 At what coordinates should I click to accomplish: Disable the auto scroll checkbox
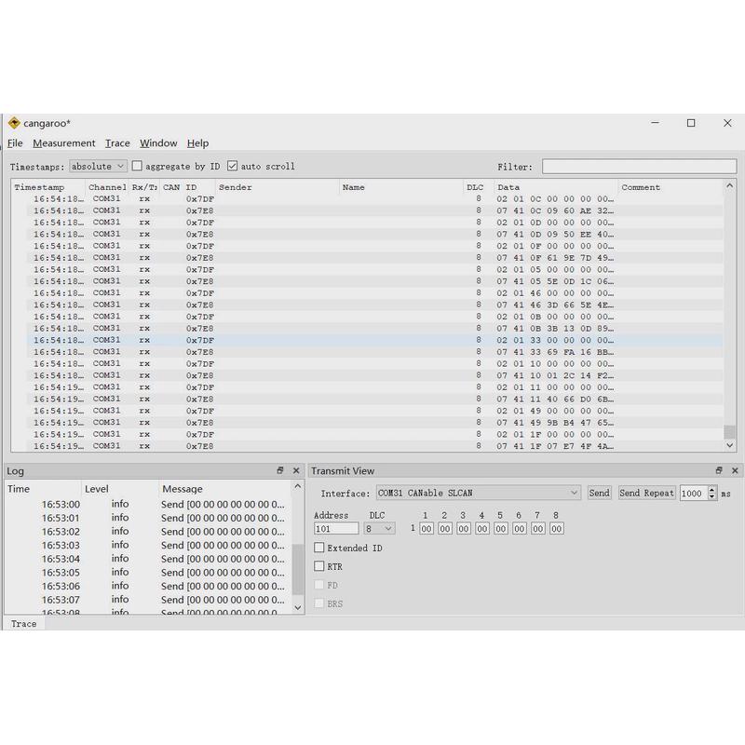pos(232,166)
